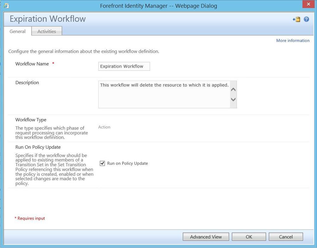Click the Description label

pos(27,83)
